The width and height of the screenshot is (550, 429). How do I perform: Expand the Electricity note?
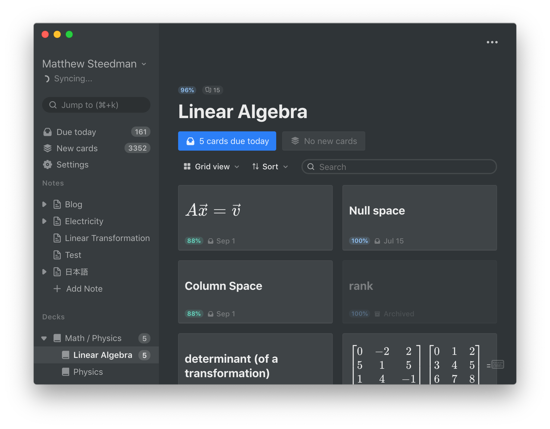44,221
